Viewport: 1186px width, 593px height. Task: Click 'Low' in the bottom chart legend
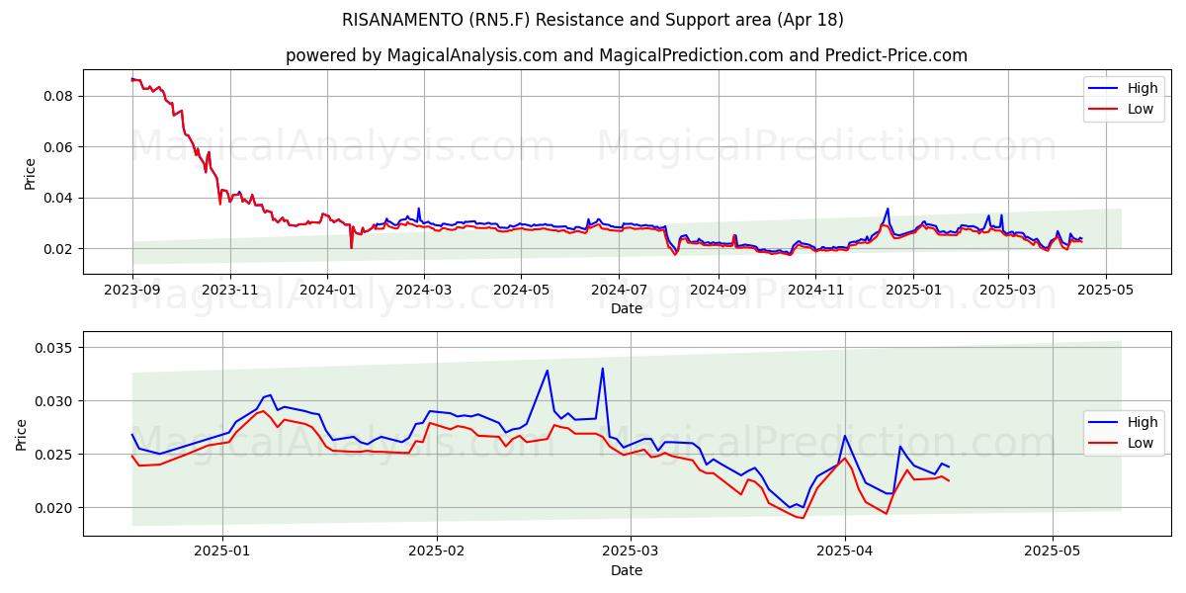click(1141, 443)
